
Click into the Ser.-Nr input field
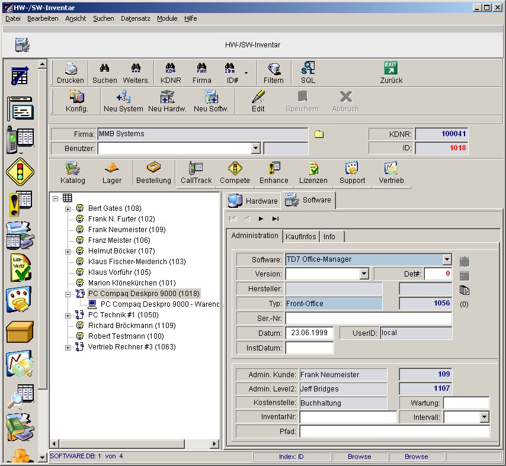pos(368,319)
